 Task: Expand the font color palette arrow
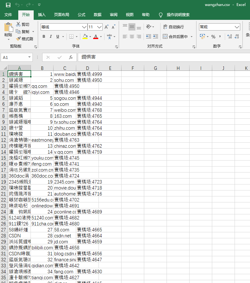pos(101,37)
